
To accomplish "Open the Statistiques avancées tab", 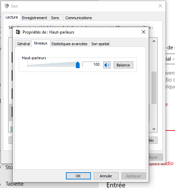I will 69,44.
